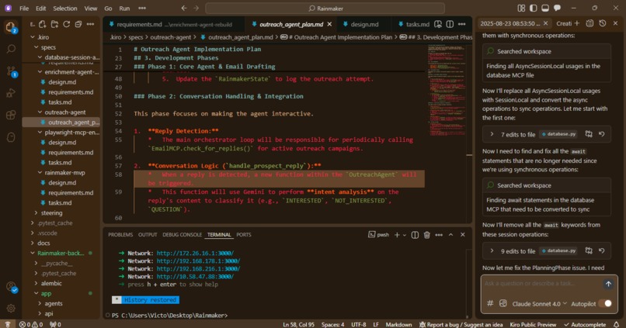Click Report a bug / Suggest an idea
Viewport: 626px width, 328px height.
[x=461, y=324]
